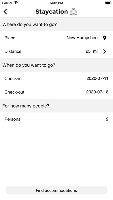Open Distance options via chevron arrow
Viewport: 113px width, 200px height.
coord(105,51)
